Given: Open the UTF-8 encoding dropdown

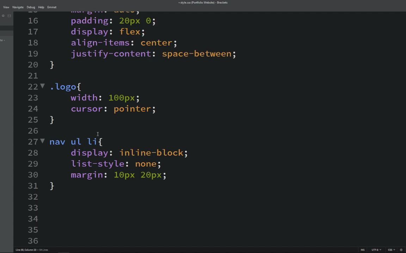Looking at the screenshot, I should tap(376, 250).
